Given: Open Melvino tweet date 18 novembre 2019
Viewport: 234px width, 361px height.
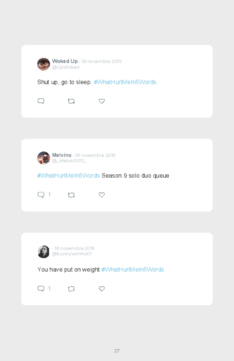Looking at the screenshot, I should pos(95,156).
